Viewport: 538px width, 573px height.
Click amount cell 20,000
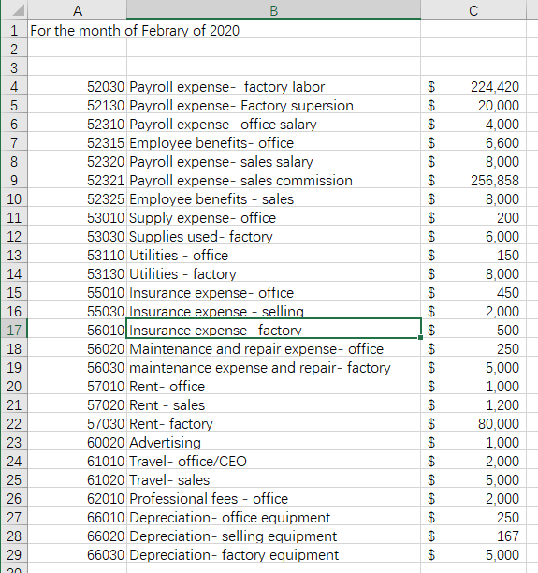(x=473, y=105)
